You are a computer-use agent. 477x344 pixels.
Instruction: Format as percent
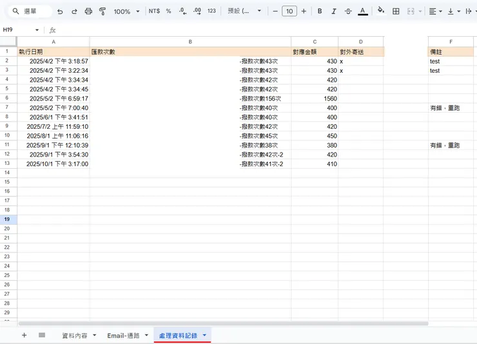(168, 11)
